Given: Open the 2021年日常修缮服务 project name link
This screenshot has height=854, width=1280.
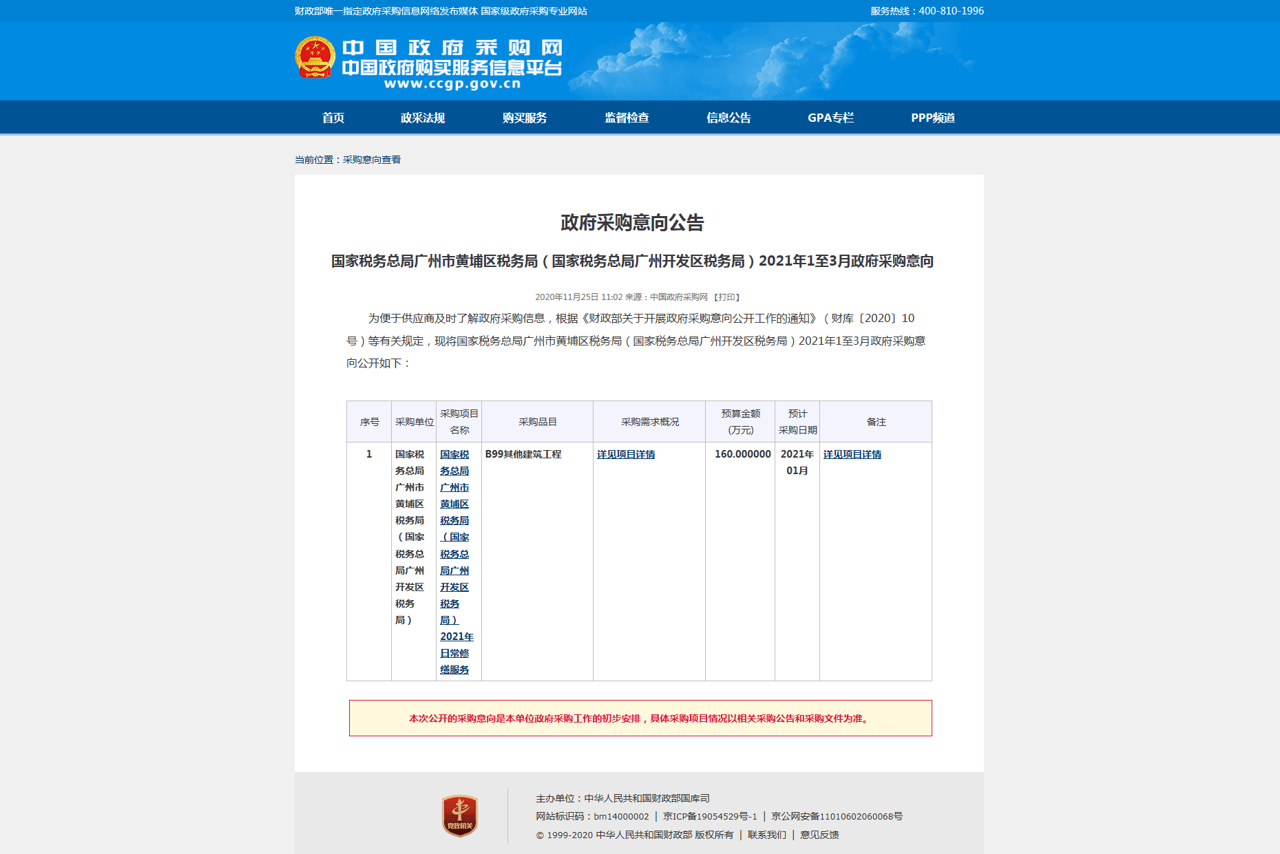Looking at the screenshot, I should tap(454, 562).
